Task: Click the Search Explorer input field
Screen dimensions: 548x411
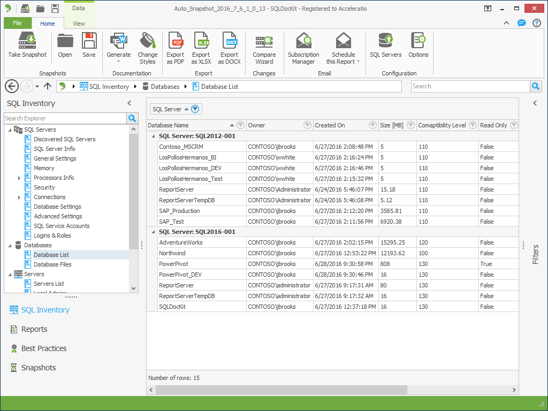Action: (65, 118)
